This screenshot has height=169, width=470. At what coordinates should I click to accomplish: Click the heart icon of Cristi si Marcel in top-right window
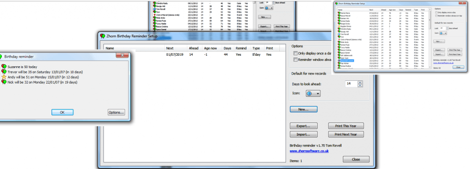(339, 40)
